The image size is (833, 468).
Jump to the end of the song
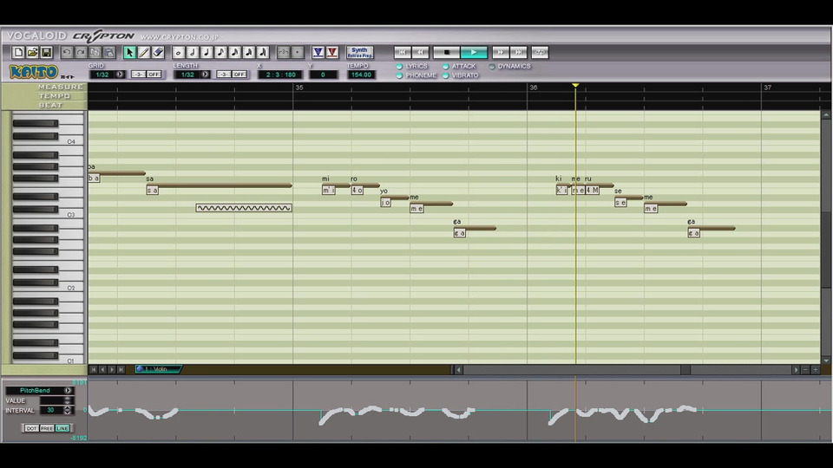point(519,52)
